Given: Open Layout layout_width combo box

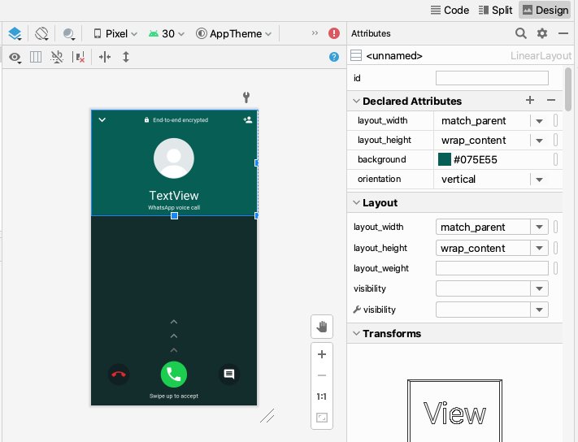Looking at the screenshot, I should 492,227.
